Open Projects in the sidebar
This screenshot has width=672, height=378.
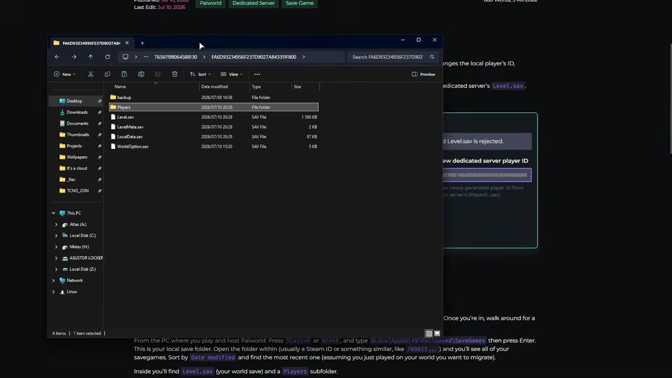74,146
